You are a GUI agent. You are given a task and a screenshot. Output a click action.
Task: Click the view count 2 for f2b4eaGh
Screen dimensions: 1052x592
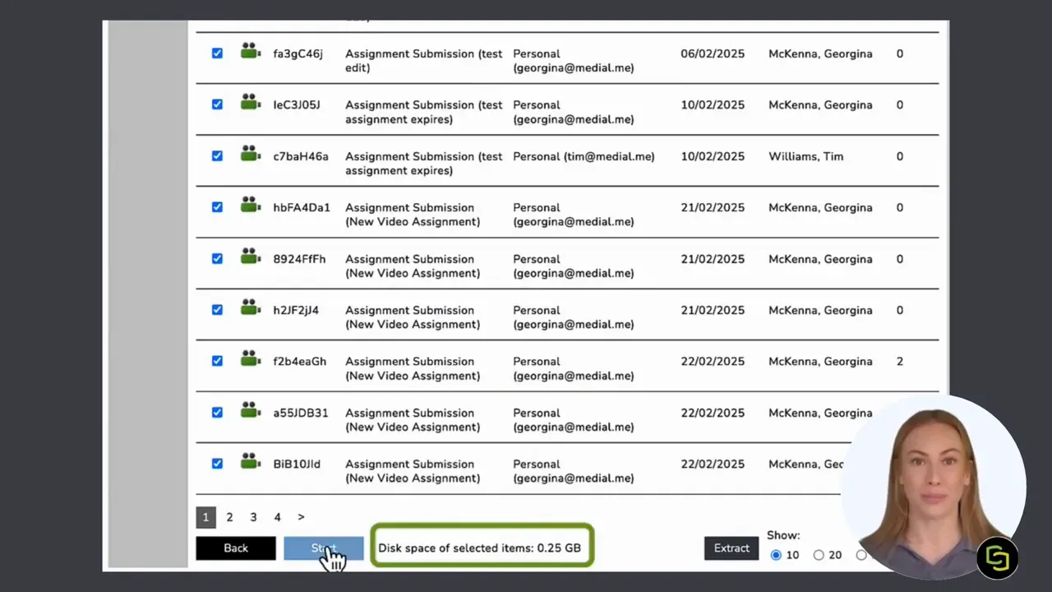(x=900, y=361)
